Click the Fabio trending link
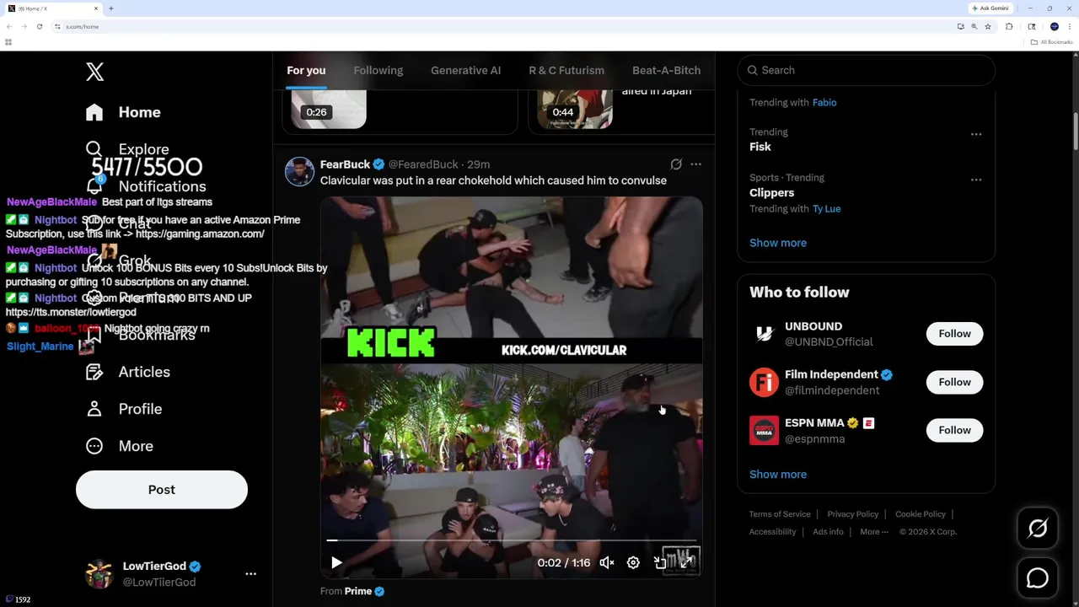Viewport: 1079px width, 607px height. (824, 103)
